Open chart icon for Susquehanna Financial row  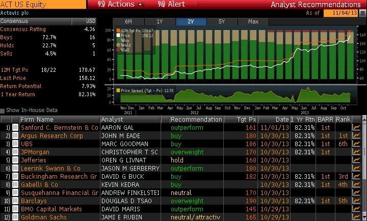(356, 193)
